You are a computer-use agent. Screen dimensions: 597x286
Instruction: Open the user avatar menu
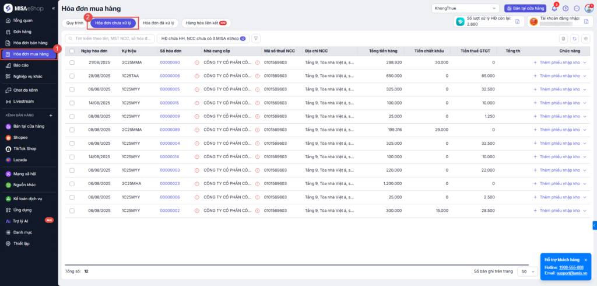pos(589,9)
